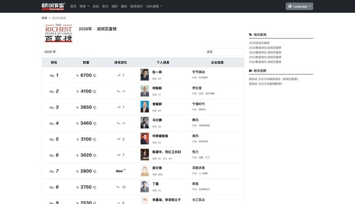Click the placeholder avatar for rank No. 7
355x204 pixels.
point(144,170)
